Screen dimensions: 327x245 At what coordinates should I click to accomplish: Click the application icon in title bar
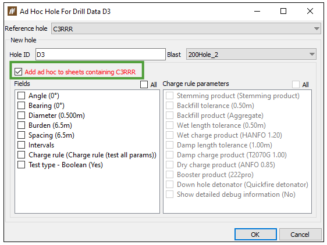point(12,11)
